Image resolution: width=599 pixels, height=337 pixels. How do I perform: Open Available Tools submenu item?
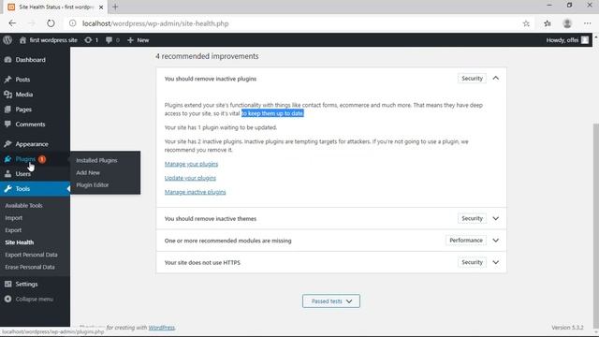point(23,205)
